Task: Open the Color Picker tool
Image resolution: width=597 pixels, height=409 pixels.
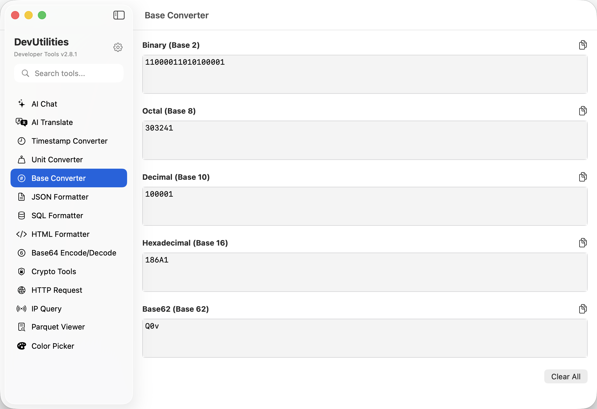Action: coord(53,346)
